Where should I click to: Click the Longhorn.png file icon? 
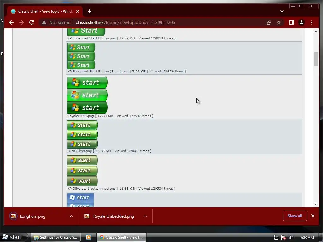pyautogui.click(x=13, y=216)
